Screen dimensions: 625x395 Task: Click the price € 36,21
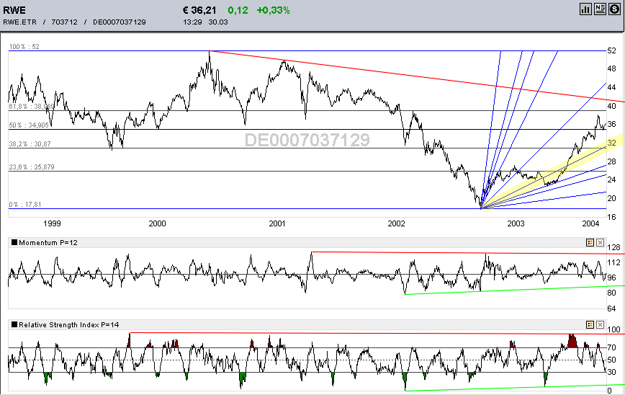(x=199, y=10)
